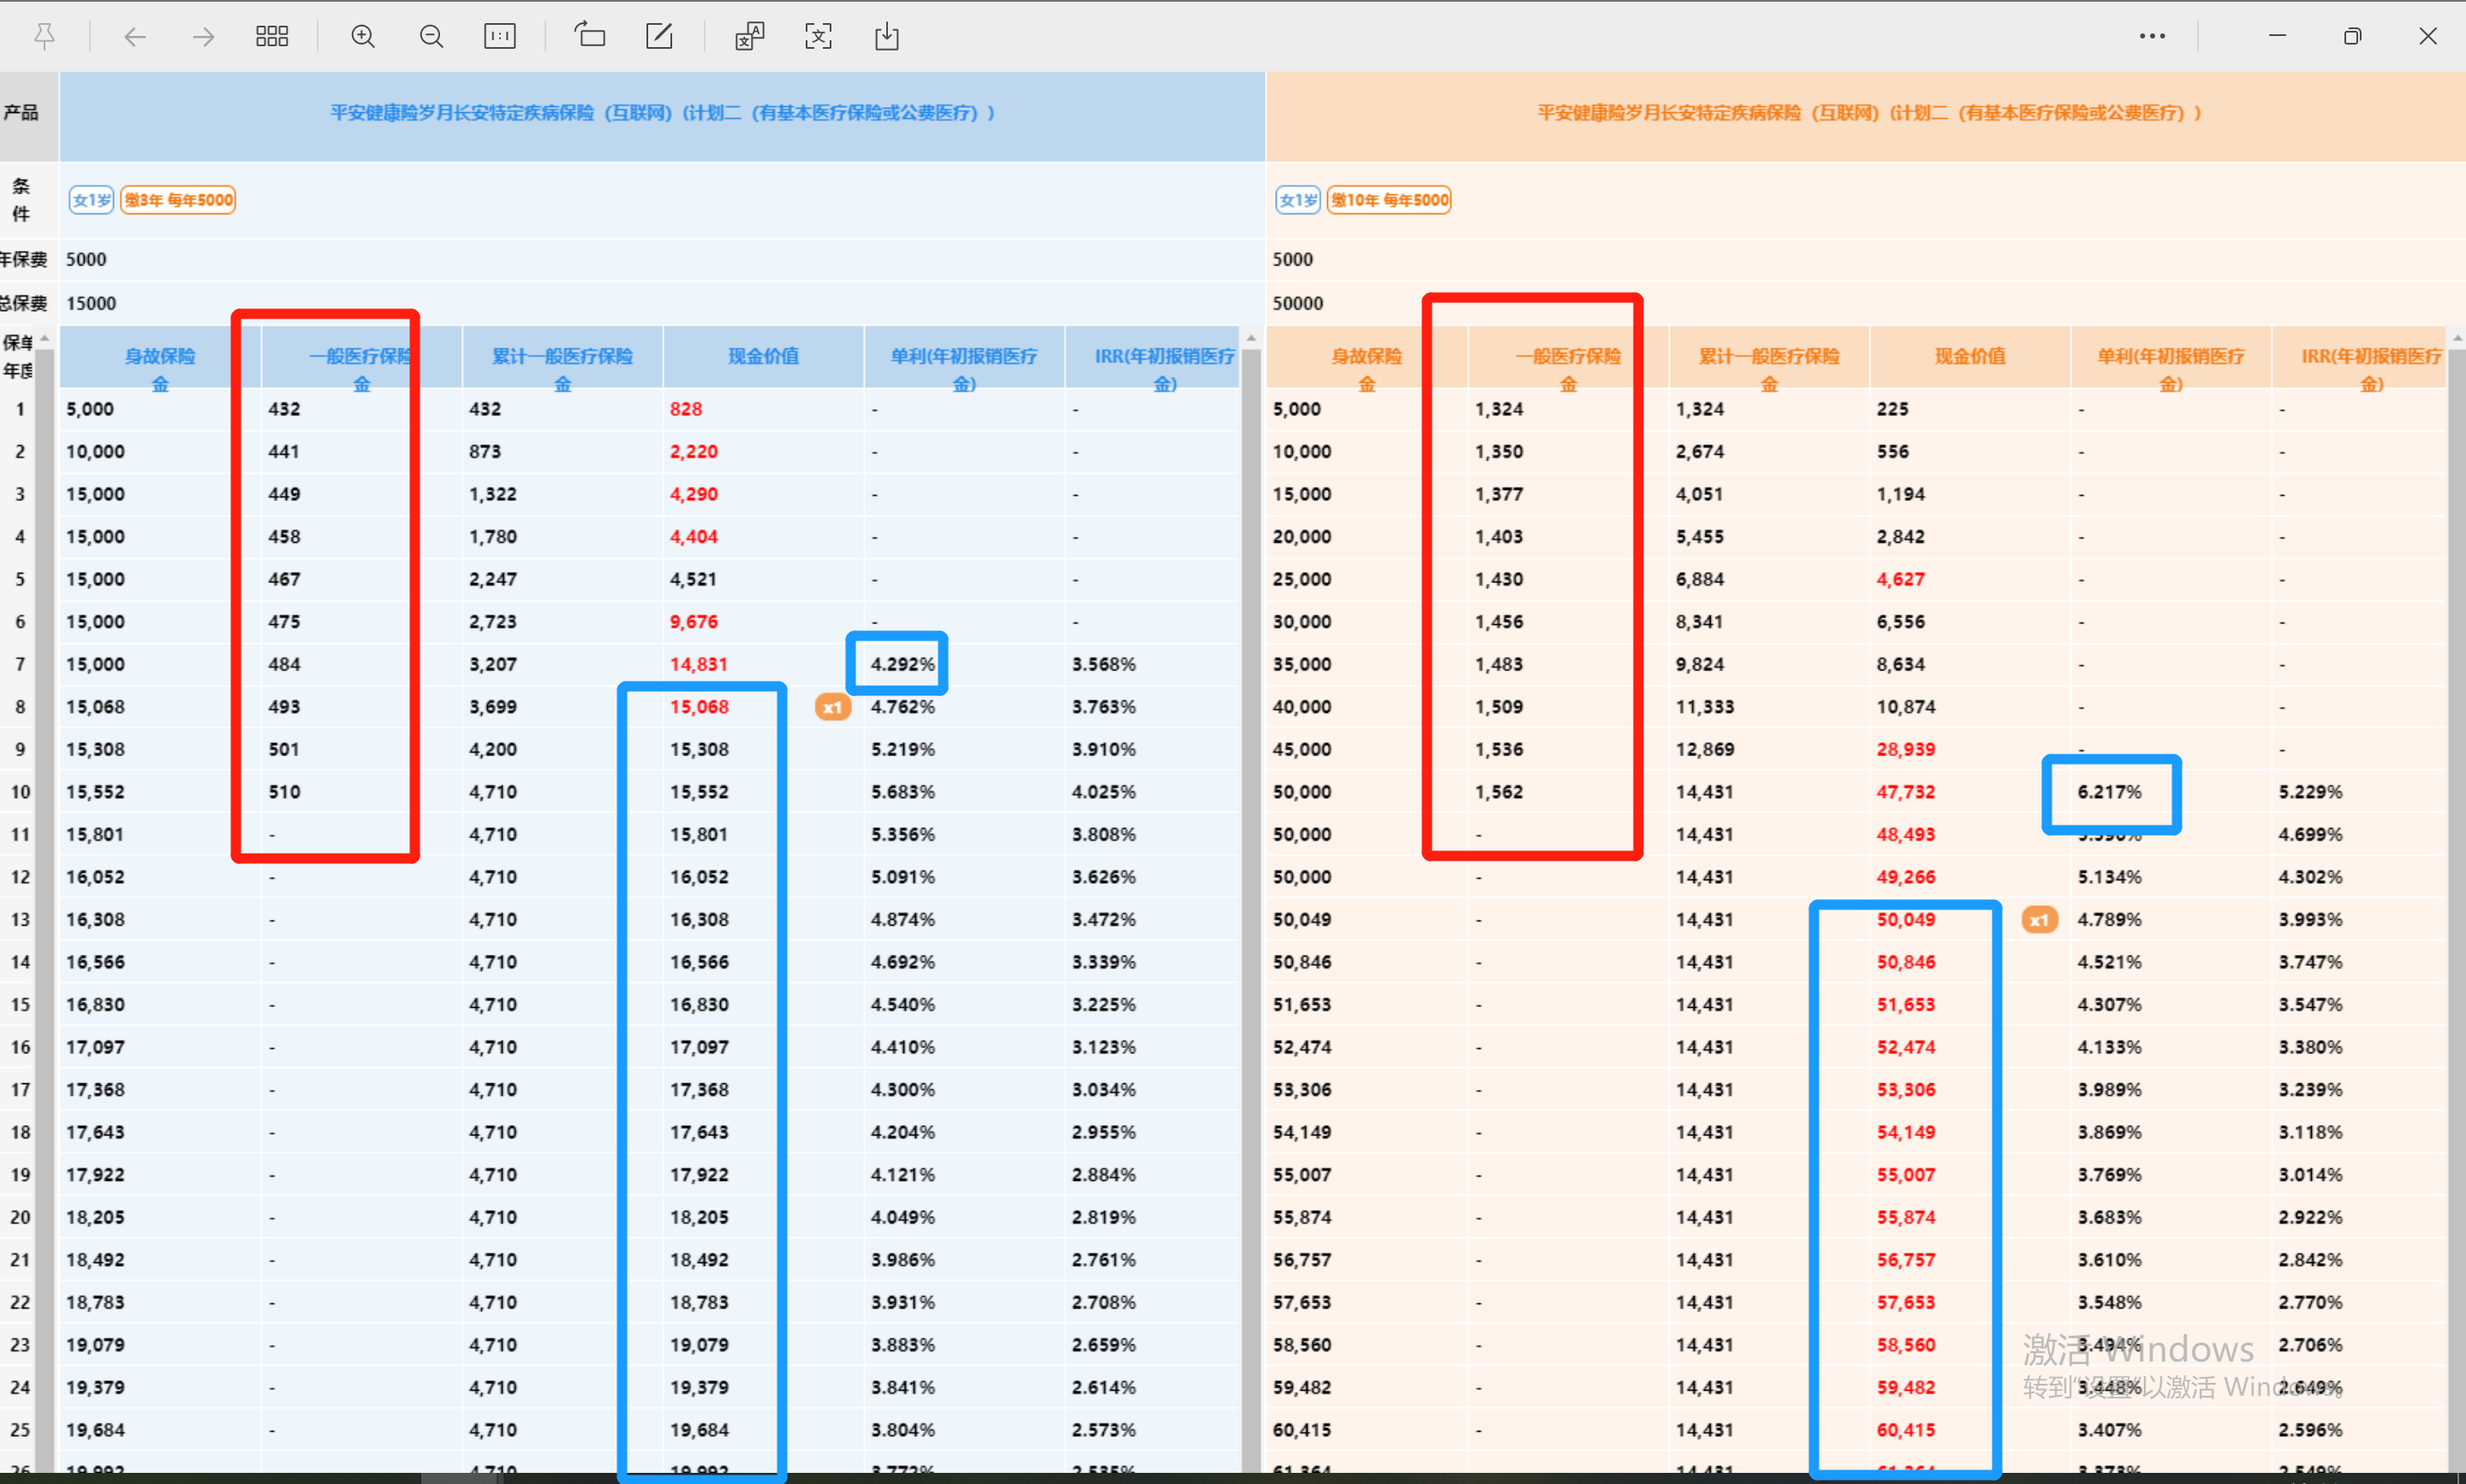Click the cash value 225
This screenshot has width=2466, height=1484.
coord(1892,409)
